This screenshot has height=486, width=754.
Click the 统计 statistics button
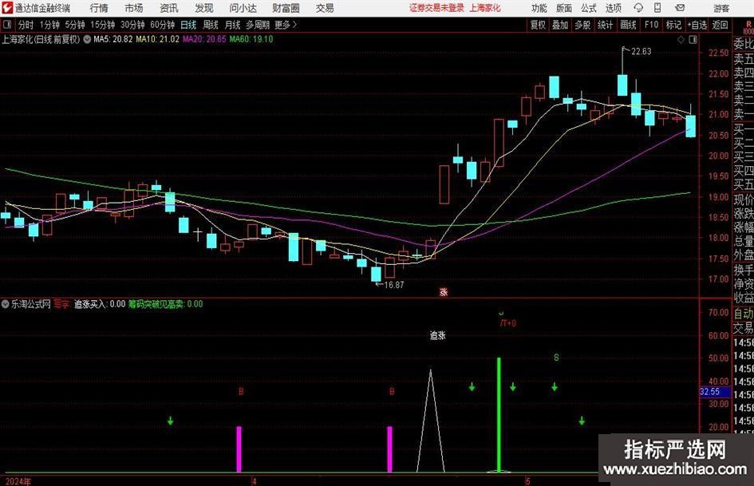point(605,25)
